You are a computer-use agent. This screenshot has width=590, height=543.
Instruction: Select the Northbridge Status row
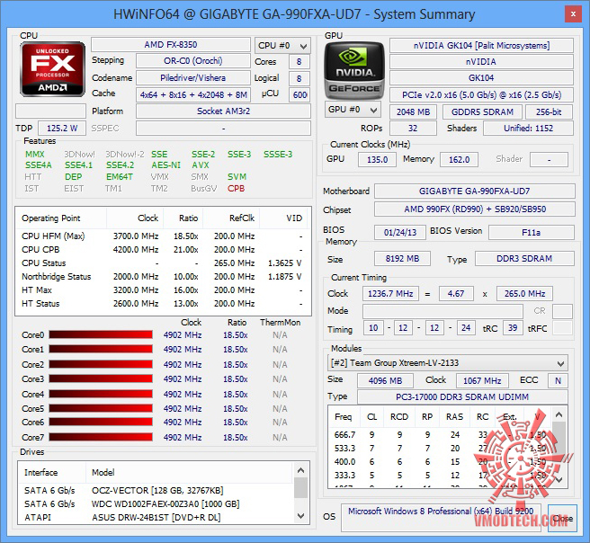163,277
